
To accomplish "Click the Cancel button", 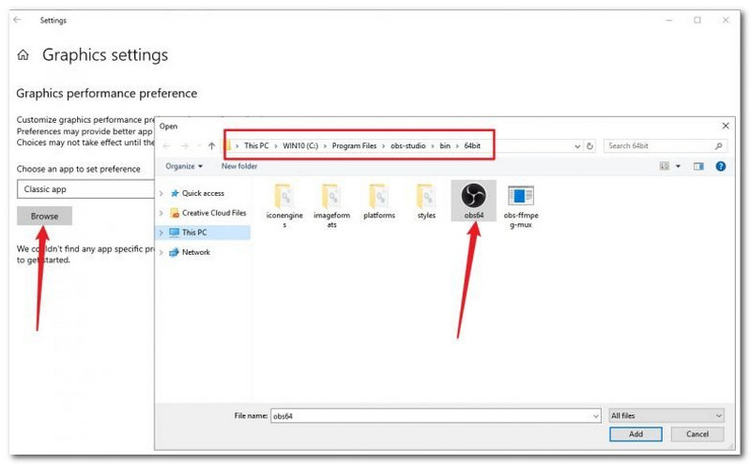I will pos(697,434).
